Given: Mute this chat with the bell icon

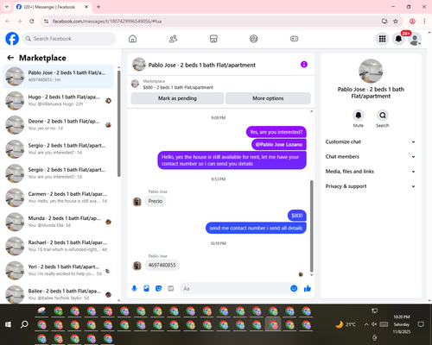Looking at the screenshot, I should (359, 116).
